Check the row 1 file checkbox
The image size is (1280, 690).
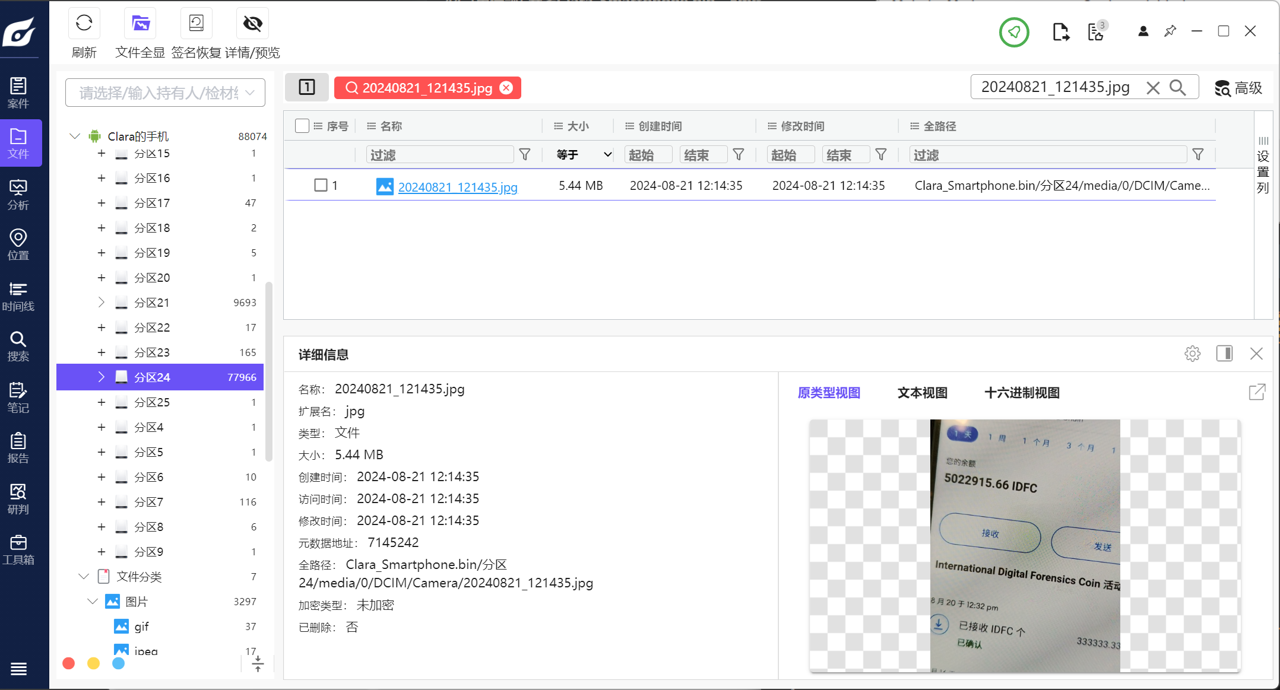(321, 185)
